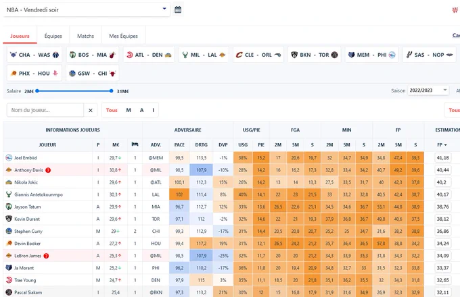This screenshot has width=460, height=297.
Task: Click Giannis Antetokounmpo's Bucks team logo
Action: 9,194
